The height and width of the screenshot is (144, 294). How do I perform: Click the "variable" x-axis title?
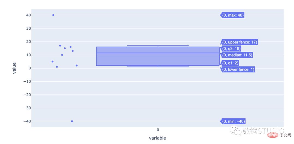tap(157, 138)
